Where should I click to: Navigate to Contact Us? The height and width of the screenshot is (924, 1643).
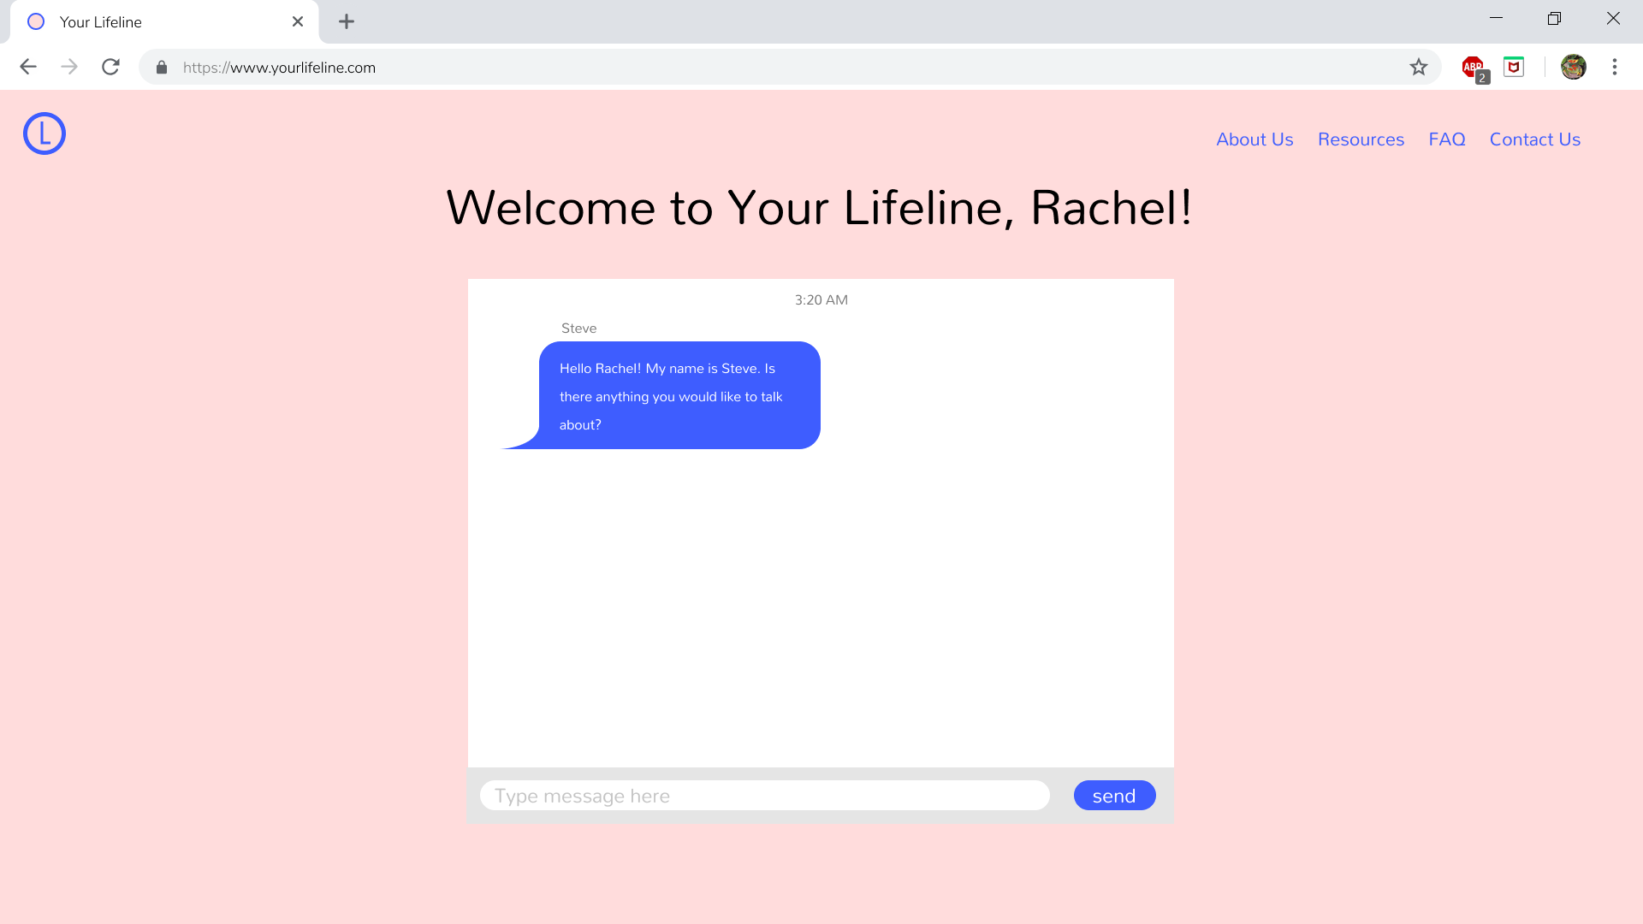(1534, 139)
